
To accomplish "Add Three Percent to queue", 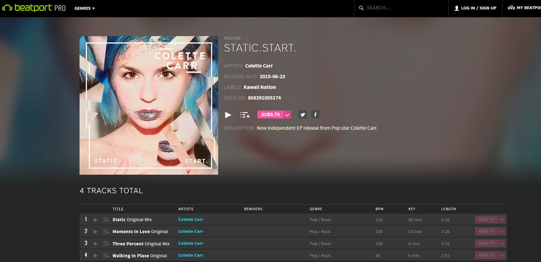I will (x=106, y=244).
